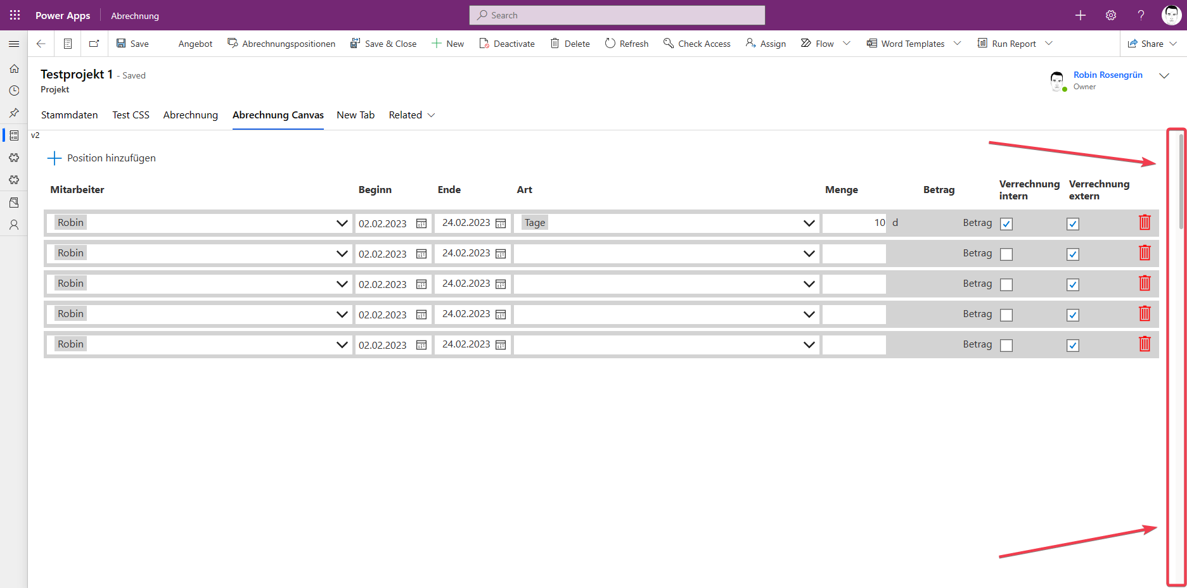1187x588 pixels.
Task: Check Verrechnung intern in fourth row
Action: click(1006, 315)
